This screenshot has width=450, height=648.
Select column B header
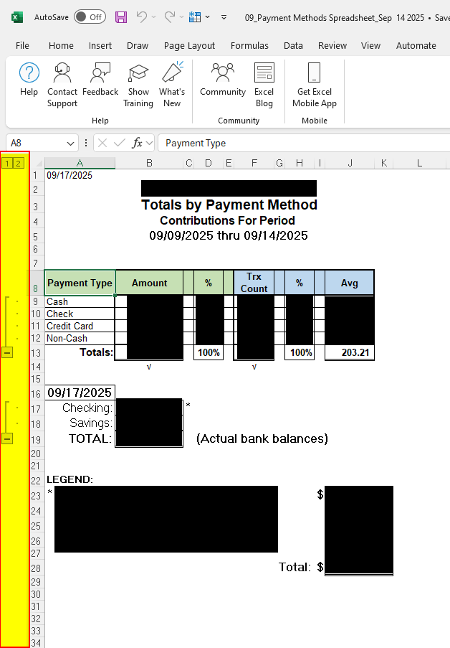(150, 163)
